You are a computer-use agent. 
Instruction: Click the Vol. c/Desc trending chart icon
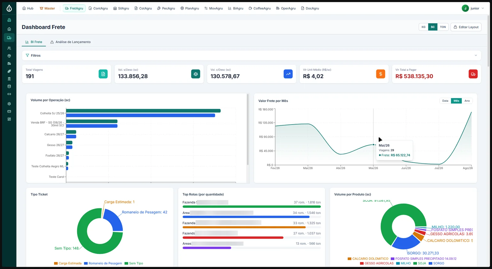[288, 74]
